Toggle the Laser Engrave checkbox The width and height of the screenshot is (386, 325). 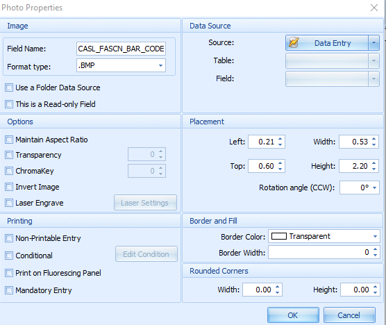(x=9, y=203)
